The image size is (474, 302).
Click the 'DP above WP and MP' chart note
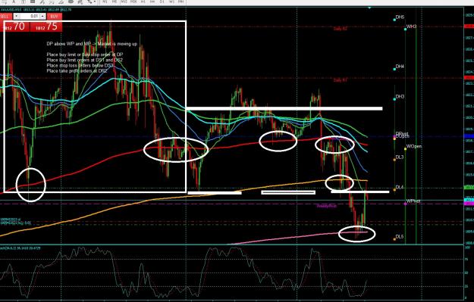[92, 44]
